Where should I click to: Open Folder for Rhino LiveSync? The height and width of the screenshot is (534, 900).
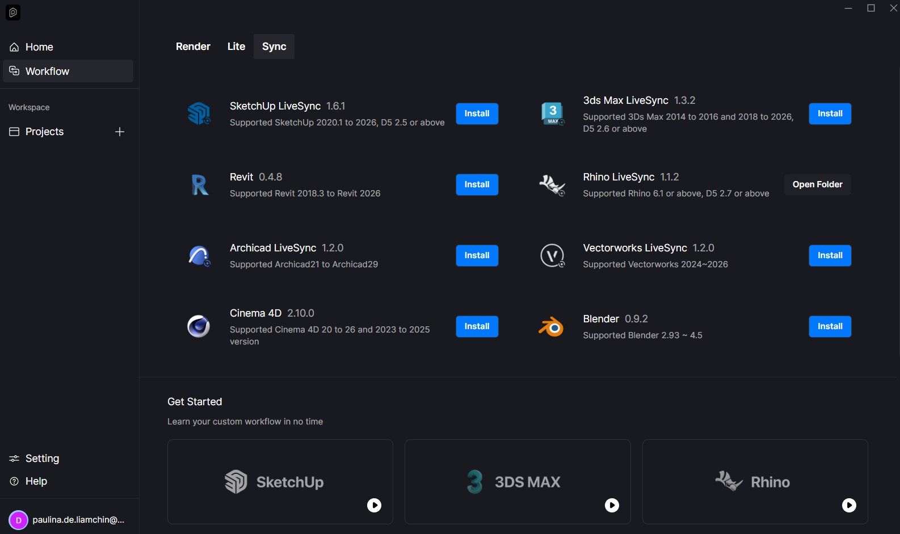pos(817,184)
